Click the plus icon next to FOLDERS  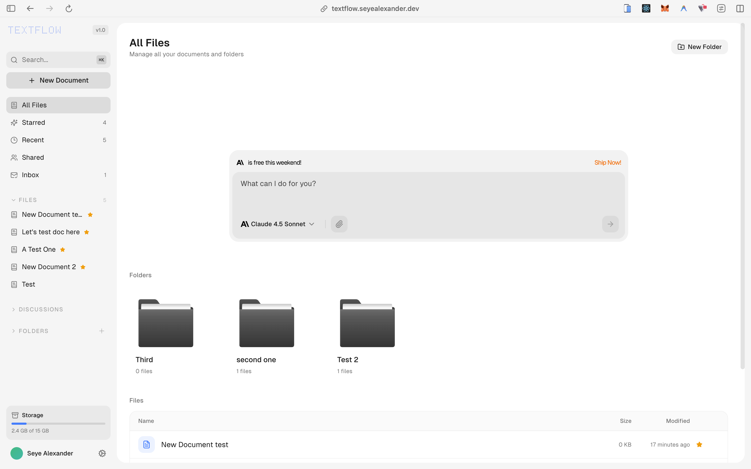coord(101,331)
